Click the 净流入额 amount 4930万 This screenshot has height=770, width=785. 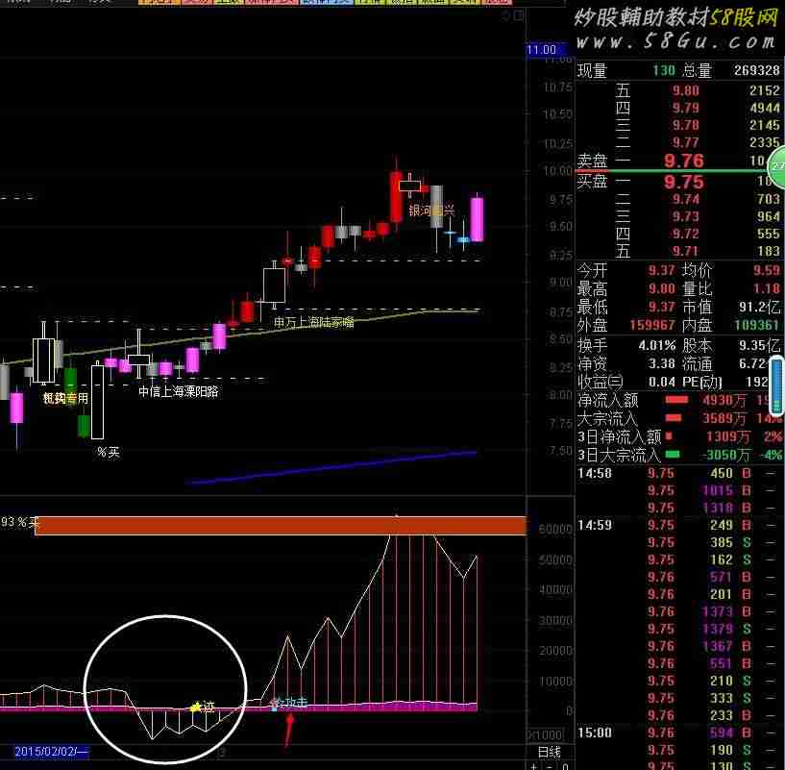coord(724,400)
